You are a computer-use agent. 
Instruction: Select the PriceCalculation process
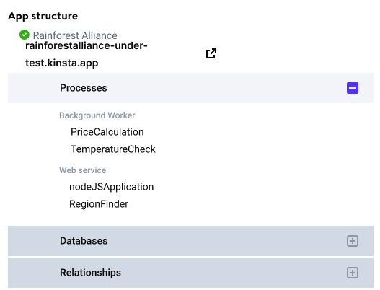[x=107, y=132]
